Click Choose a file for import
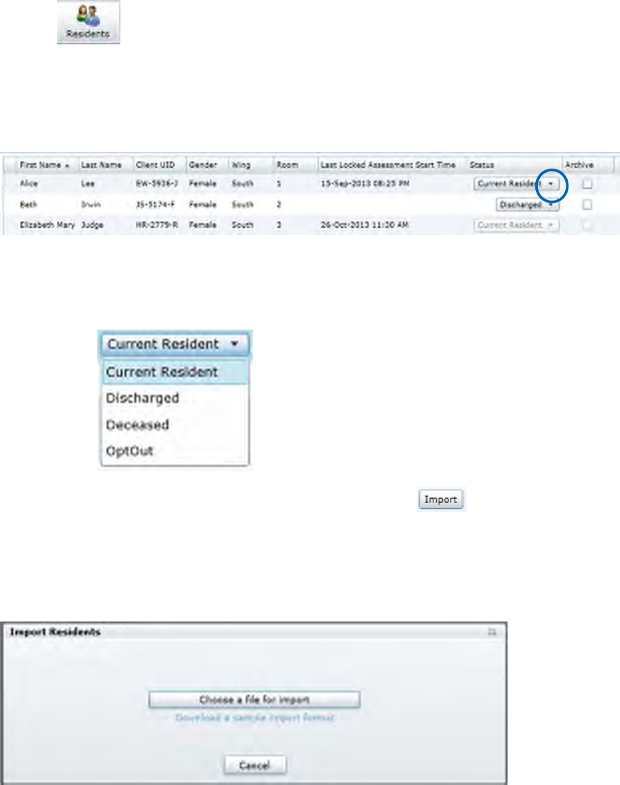The height and width of the screenshot is (785, 620). coord(254,700)
